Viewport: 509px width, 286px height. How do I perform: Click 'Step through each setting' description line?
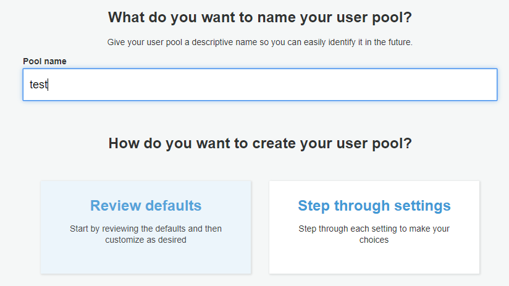[374, 229]
